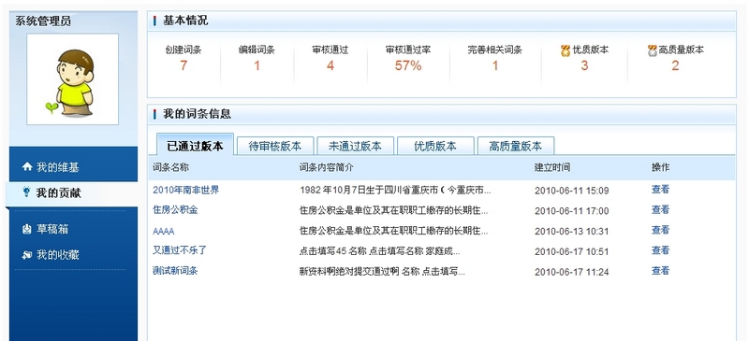Click the 创建词条 count 7
This screenshot has height=341, width=749.
coord(184,65)
